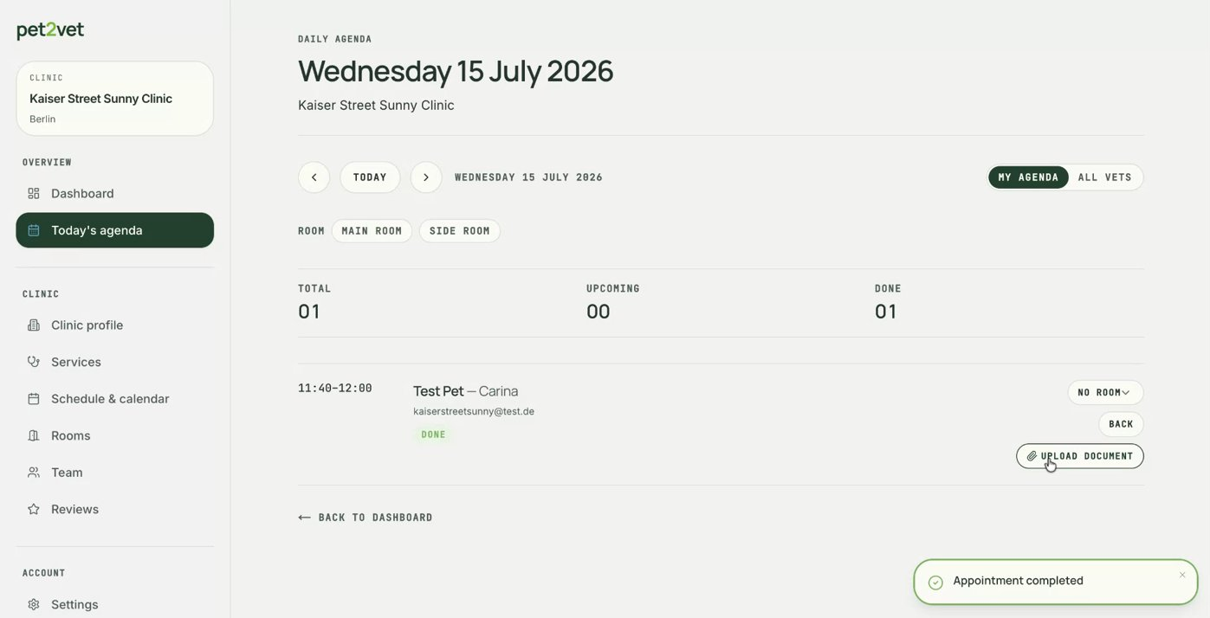Click the Dashboard grid icon

[34, 193]
